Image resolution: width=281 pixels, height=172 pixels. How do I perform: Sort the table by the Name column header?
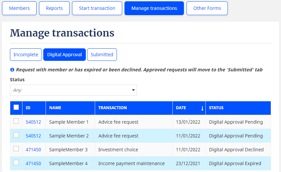pyautogui.click(x=55, y=108)
